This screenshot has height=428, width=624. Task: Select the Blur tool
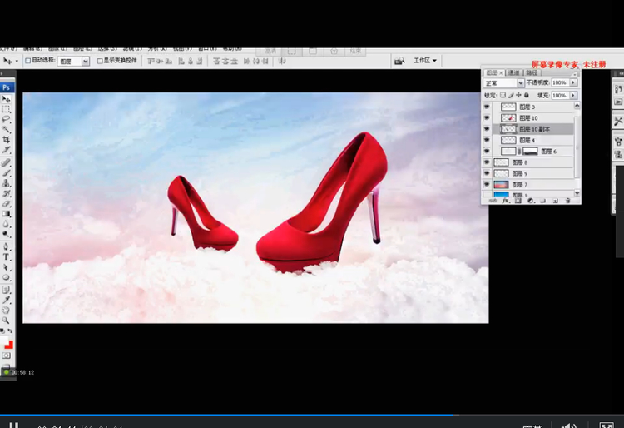(6, 225)
